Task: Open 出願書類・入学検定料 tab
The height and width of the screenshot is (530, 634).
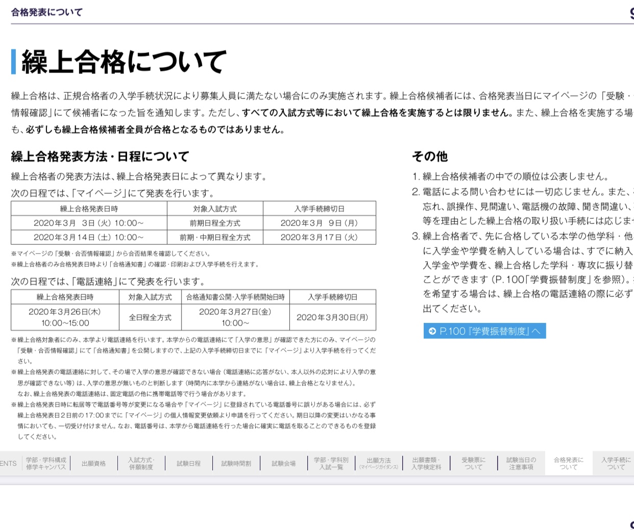Action: [426, 463]
